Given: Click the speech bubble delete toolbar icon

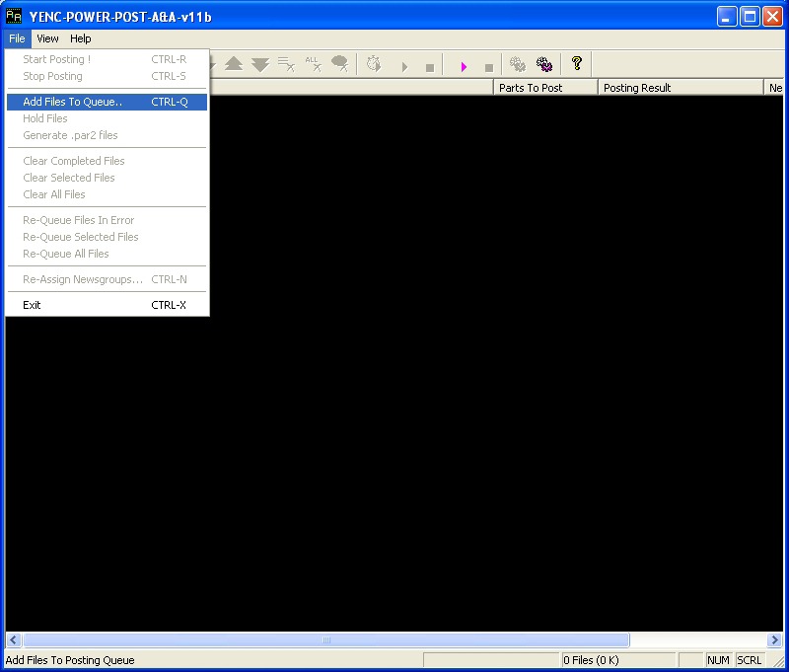Looking at the screenshot, I should [x=340, y=64].
